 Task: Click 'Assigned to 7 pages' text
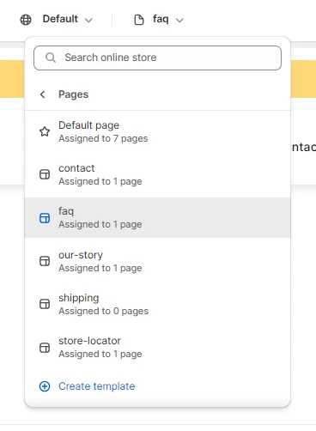tap(103, 139)
